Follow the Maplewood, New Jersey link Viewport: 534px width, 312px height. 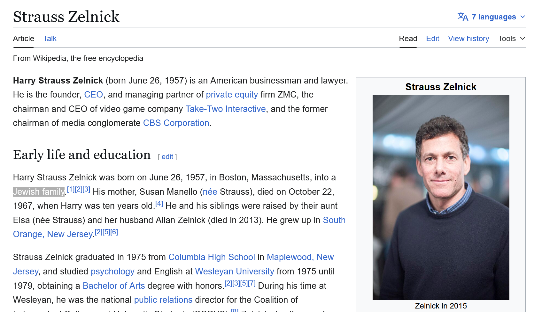300,257
